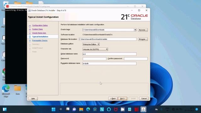
Task: Open the Windows Start menu
Action: (x=53, y=109)
